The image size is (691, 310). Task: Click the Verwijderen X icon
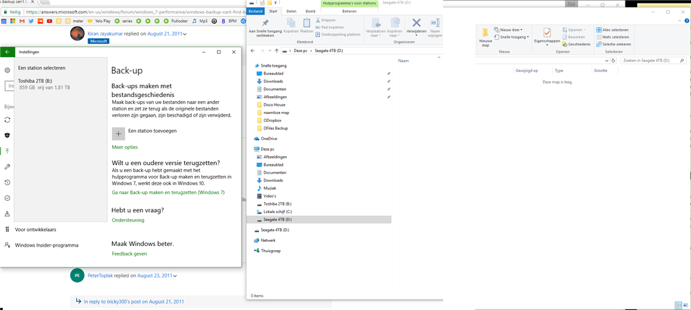[x=416, y=23]
